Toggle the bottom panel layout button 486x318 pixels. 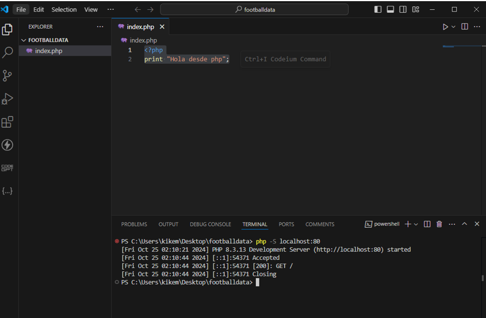click(391, 10)
